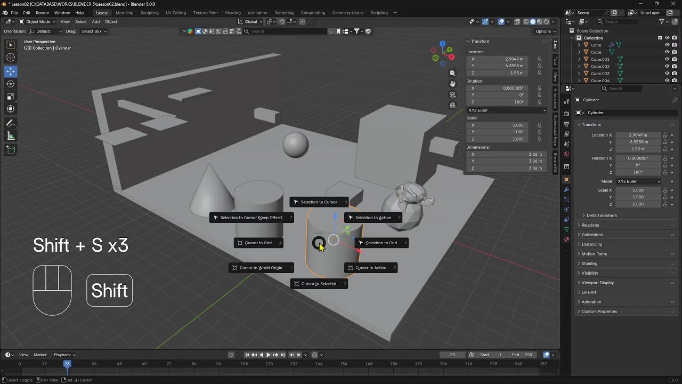
Task: Select the Annotate tool
Action: [x=11, y=123]
